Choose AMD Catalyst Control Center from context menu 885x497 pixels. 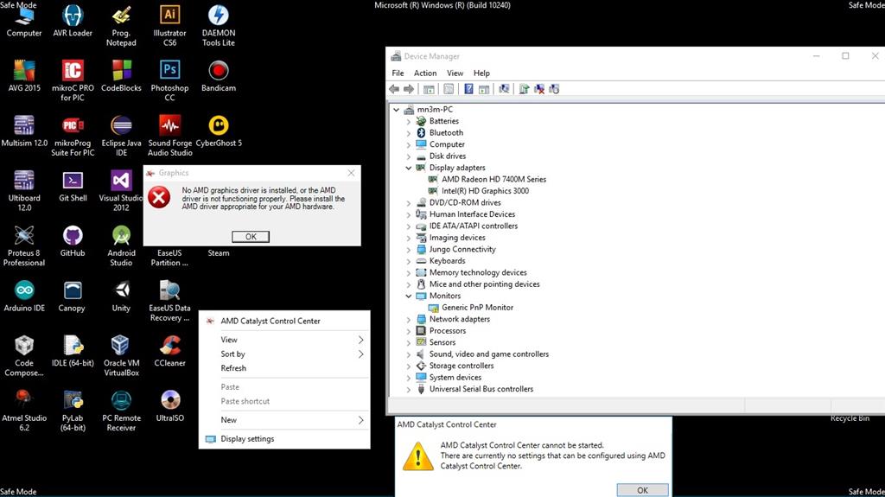coord(284,321)
